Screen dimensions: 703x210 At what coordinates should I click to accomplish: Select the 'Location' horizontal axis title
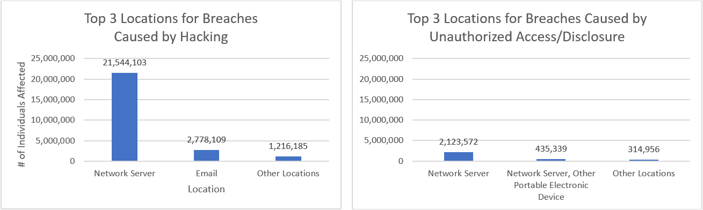tap(206, 189)
